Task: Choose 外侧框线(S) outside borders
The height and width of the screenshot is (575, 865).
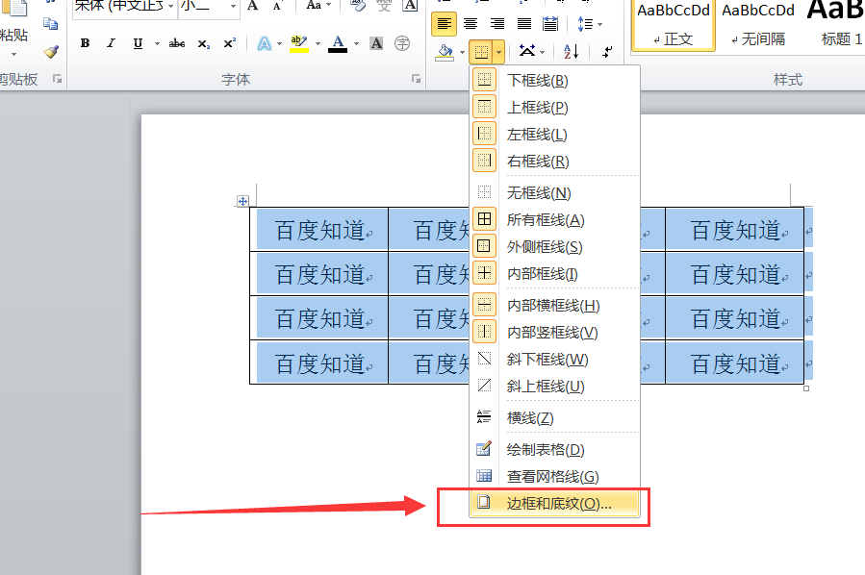Action: coord(555,247)
